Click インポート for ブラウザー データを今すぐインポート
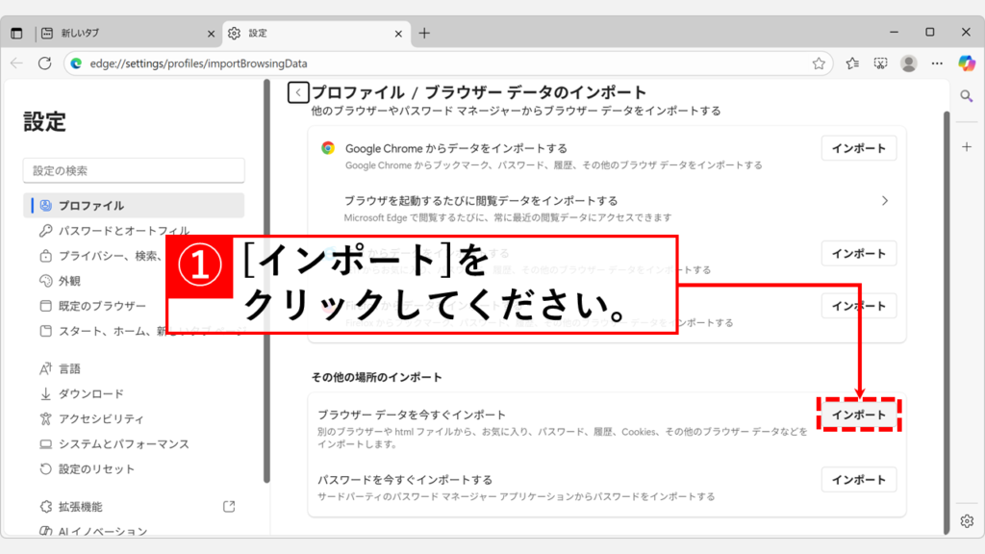985x554 pixels. pyautogui.click(x=859, y=415)
